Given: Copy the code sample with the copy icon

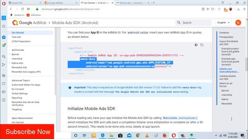Looking at the screenshot, I should (202, 45).
